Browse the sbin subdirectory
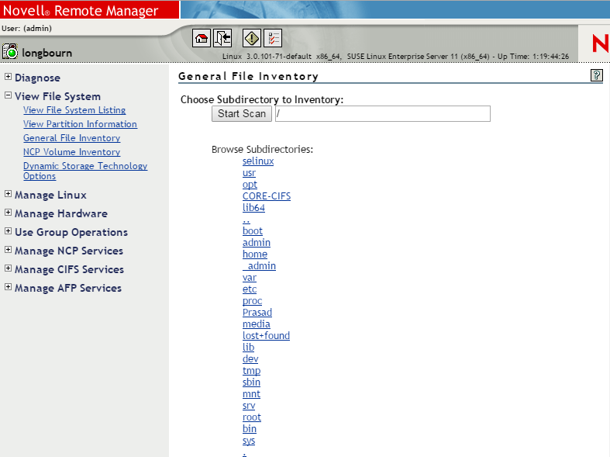Viewport: 610px width, 457px height. click(251, 383)
